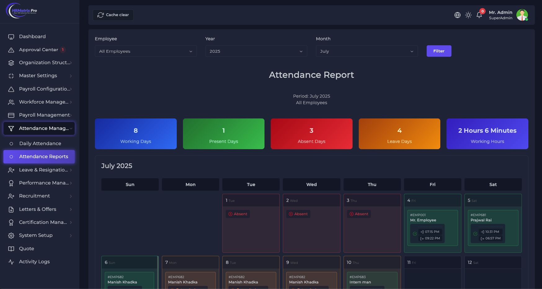The image size is (542, 289).
Task: Select Daily Attendance submenu item
Action: 40,144
